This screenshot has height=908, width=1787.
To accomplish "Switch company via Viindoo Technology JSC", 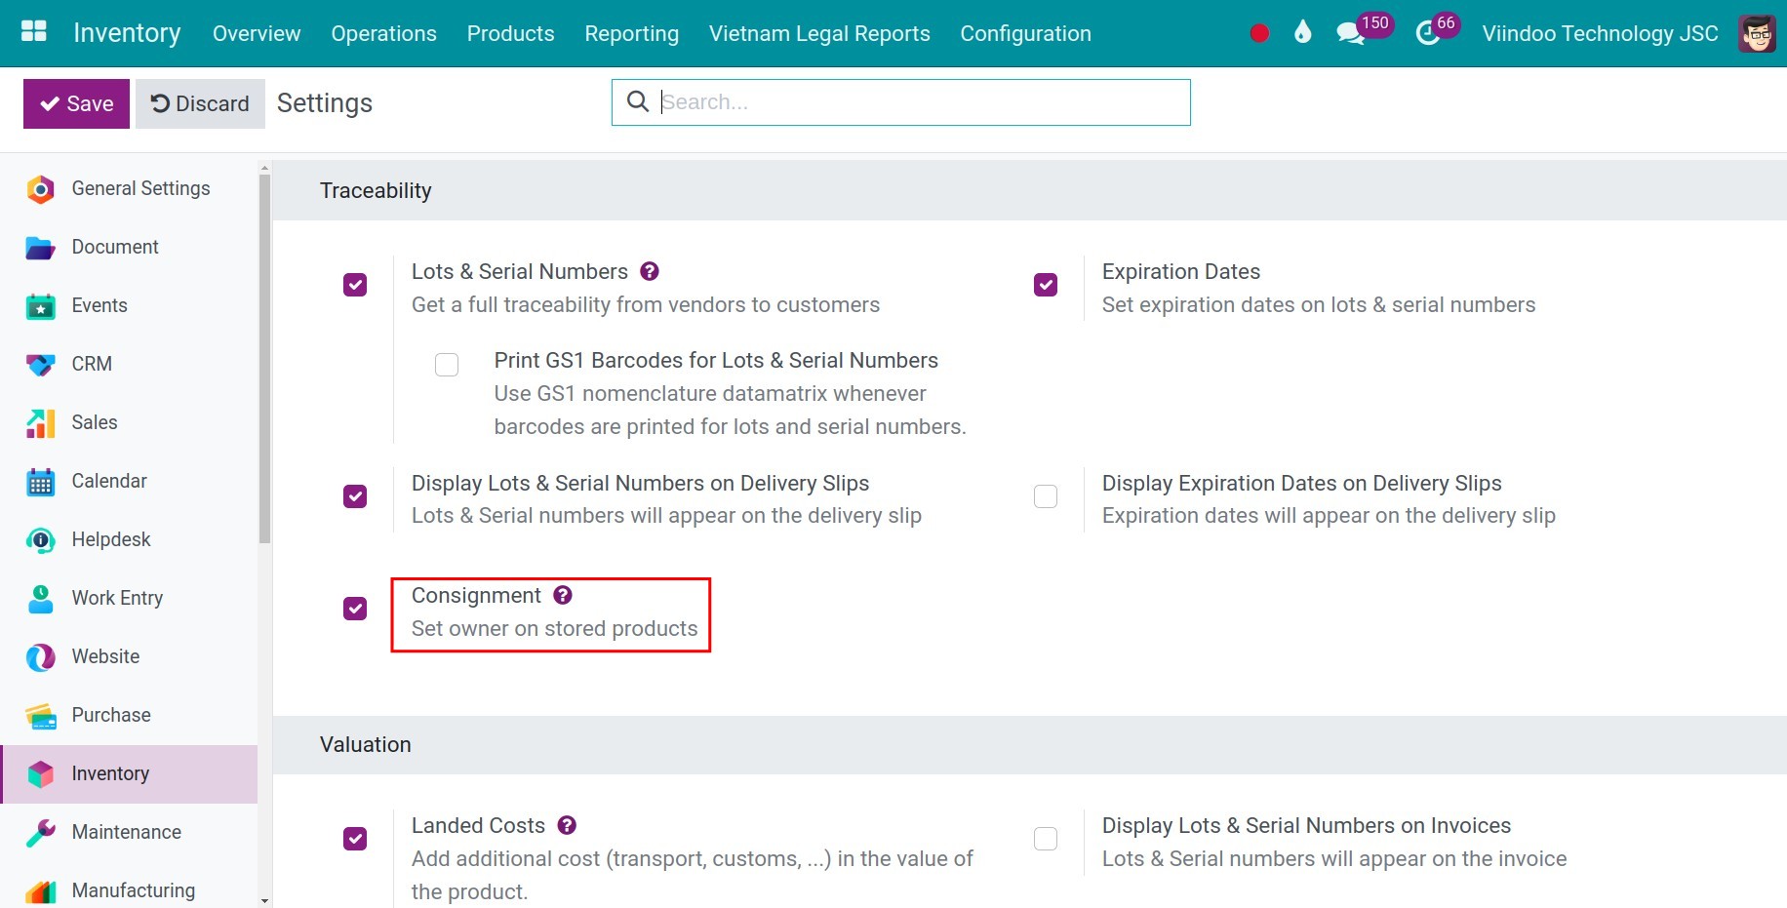I will [1600, 33].
